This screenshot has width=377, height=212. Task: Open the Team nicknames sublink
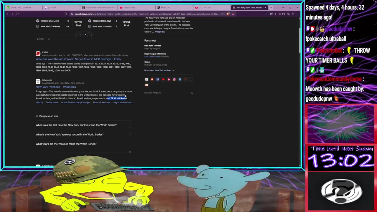(101, 102)
